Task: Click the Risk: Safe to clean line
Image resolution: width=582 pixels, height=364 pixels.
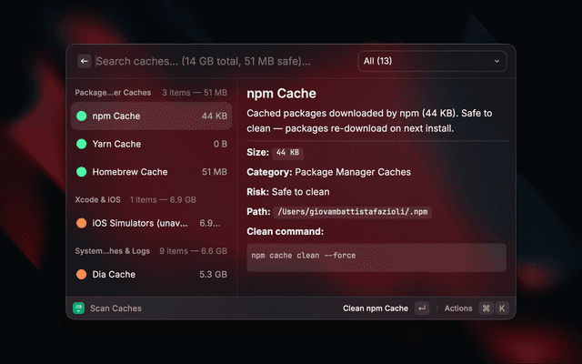Action: (x=288, y=192)
